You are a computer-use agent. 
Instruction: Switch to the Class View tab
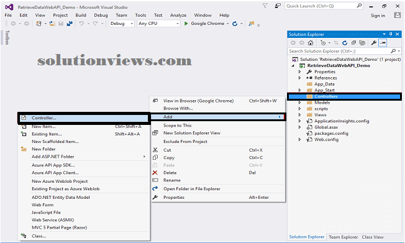pos(373,237)
